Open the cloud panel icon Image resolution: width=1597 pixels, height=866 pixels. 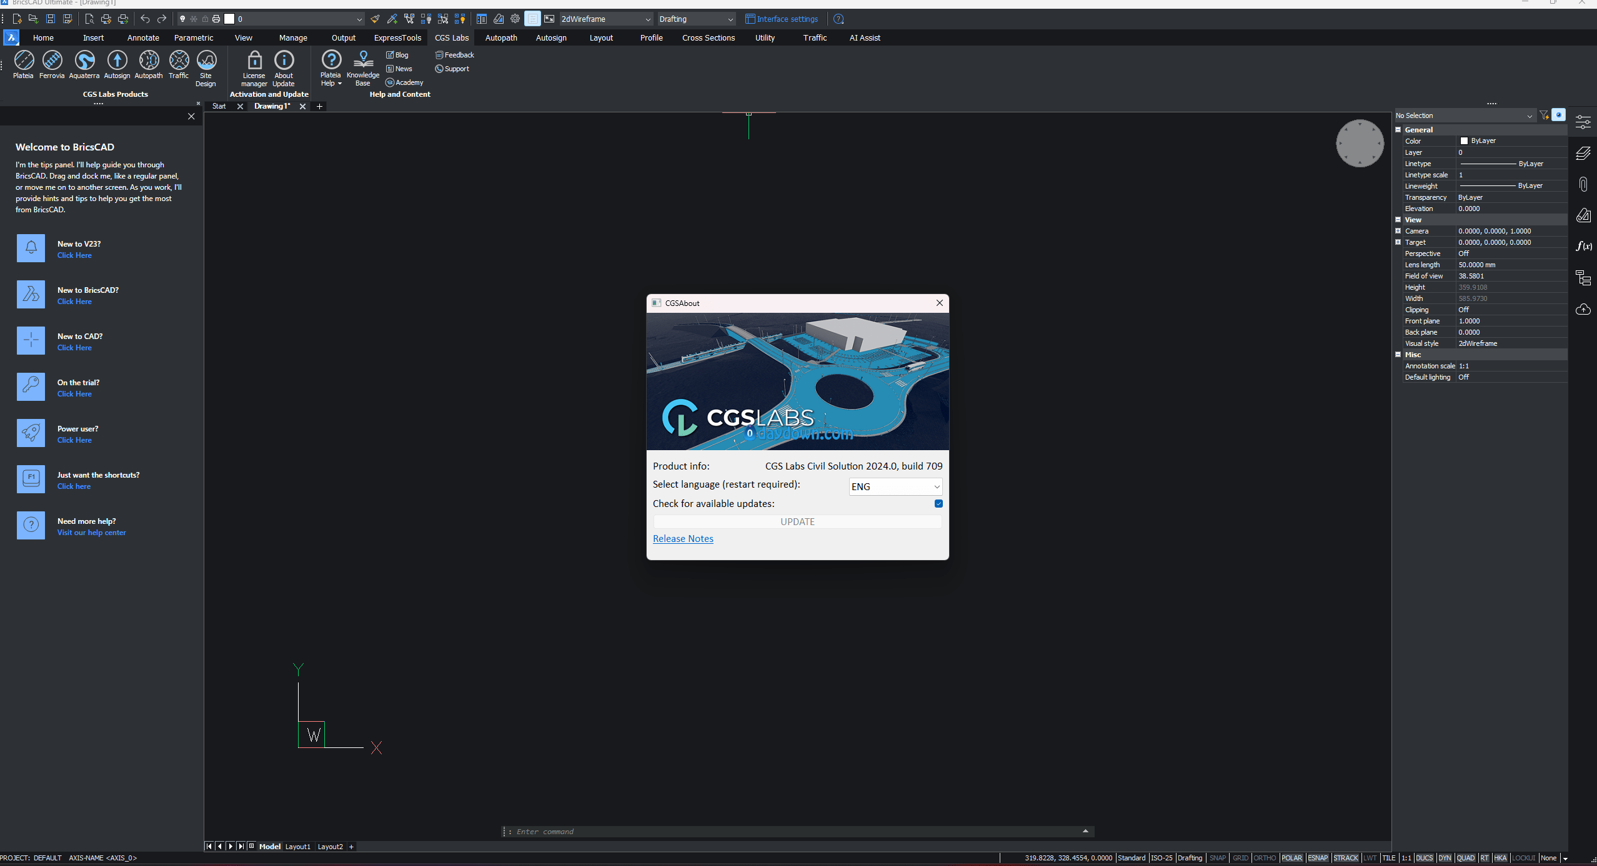click(1583, 309)
